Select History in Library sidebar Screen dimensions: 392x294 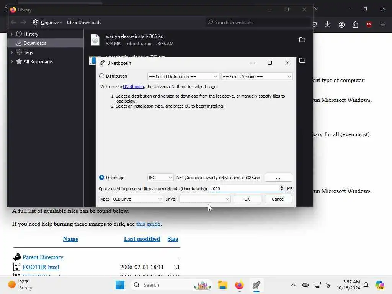pos(31,34)
